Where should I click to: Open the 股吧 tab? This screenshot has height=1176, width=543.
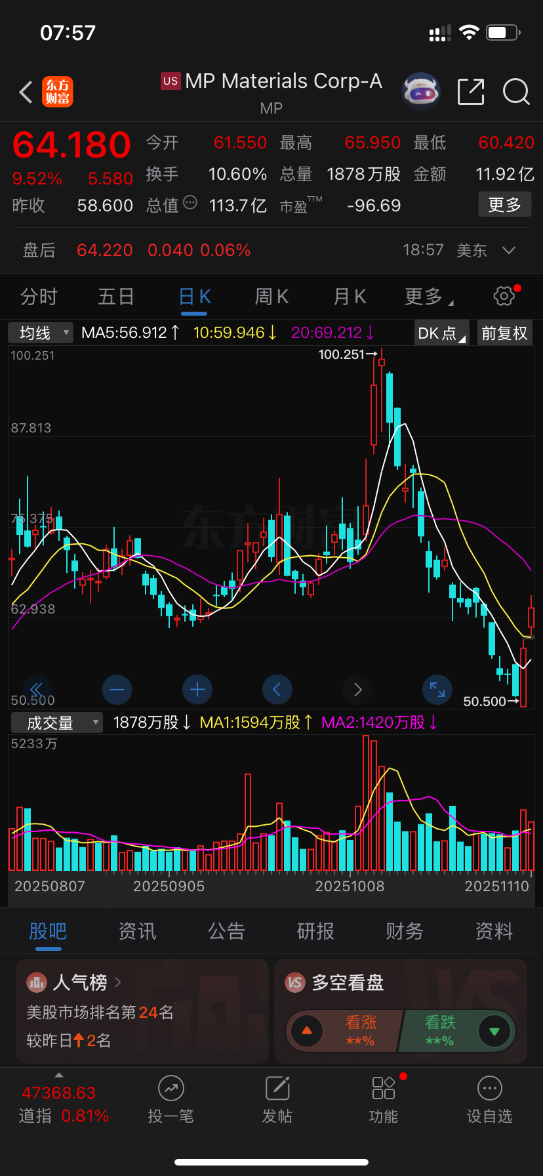(48, 931)
